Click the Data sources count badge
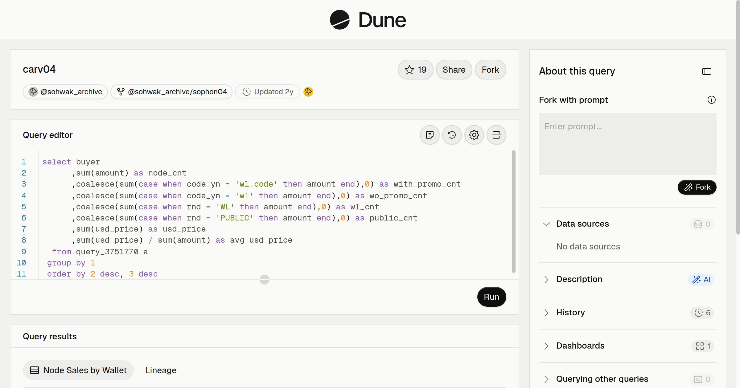Screen dimensions: 740x388 click(702, 224)
